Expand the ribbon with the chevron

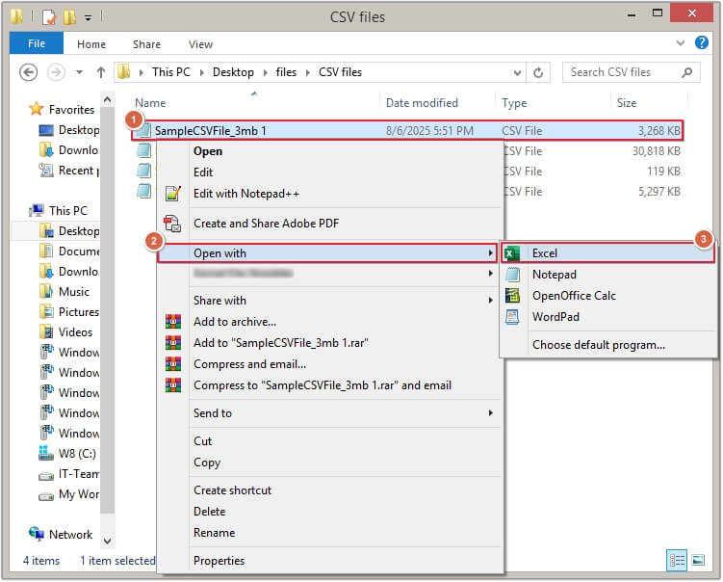680,43
